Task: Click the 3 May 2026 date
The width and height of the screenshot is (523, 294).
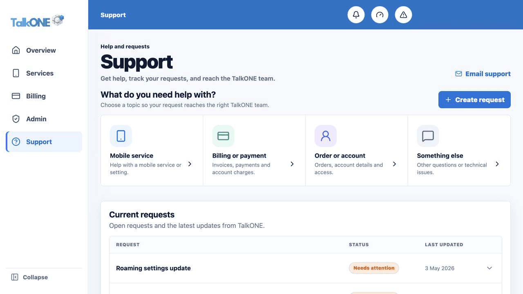Action: [440, 268]
